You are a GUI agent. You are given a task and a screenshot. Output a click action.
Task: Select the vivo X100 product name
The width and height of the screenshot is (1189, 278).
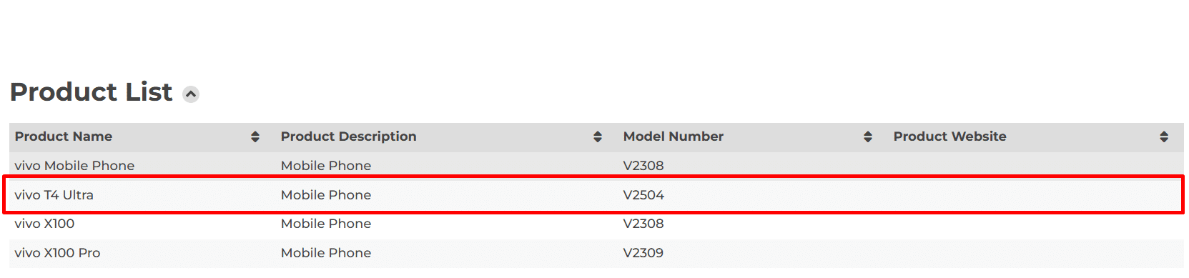tap(44, 224)
